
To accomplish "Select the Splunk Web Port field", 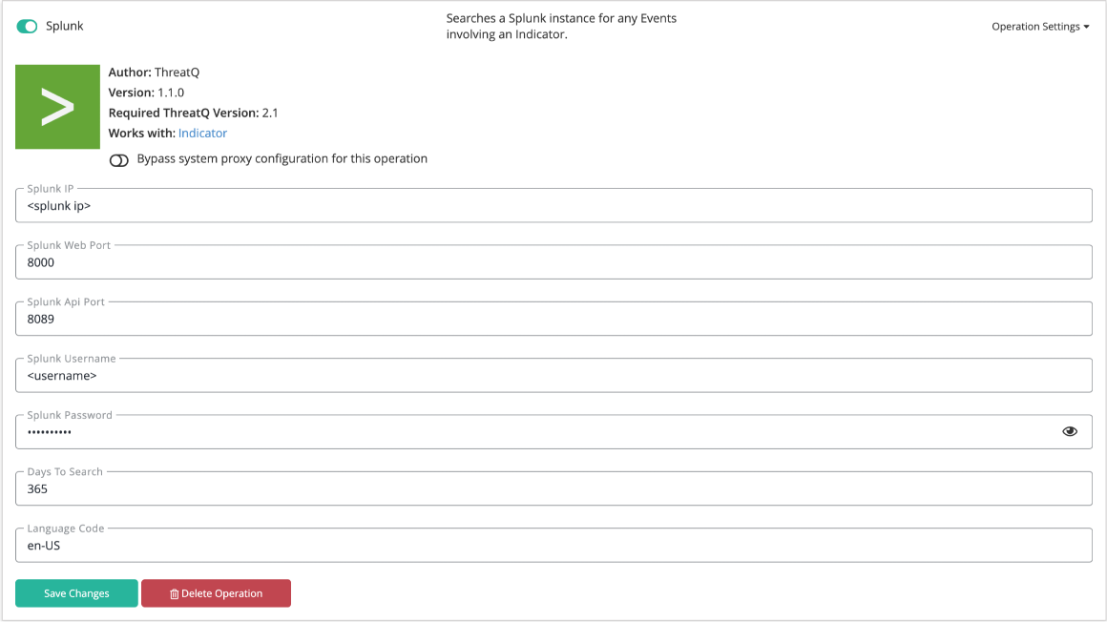I will [x=553, y=262].
